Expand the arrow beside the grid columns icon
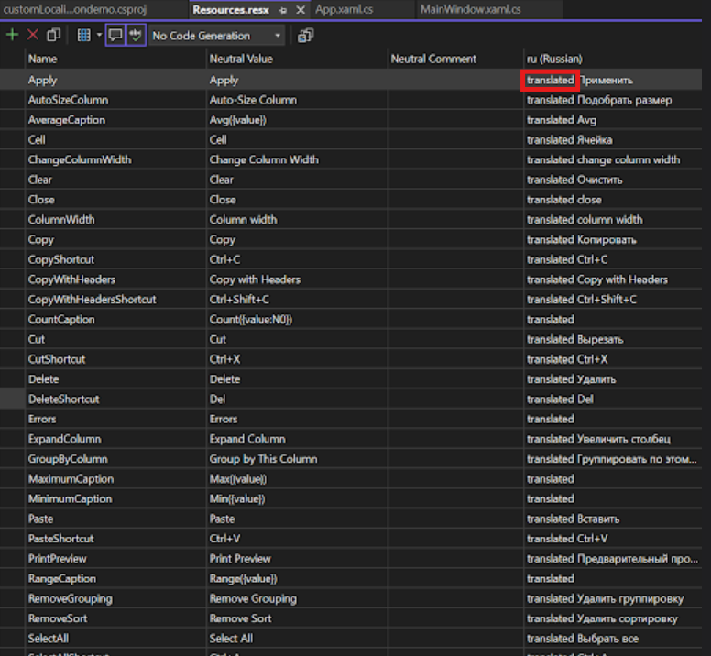Viewport: 711px width, 656px height. [98, 36]
